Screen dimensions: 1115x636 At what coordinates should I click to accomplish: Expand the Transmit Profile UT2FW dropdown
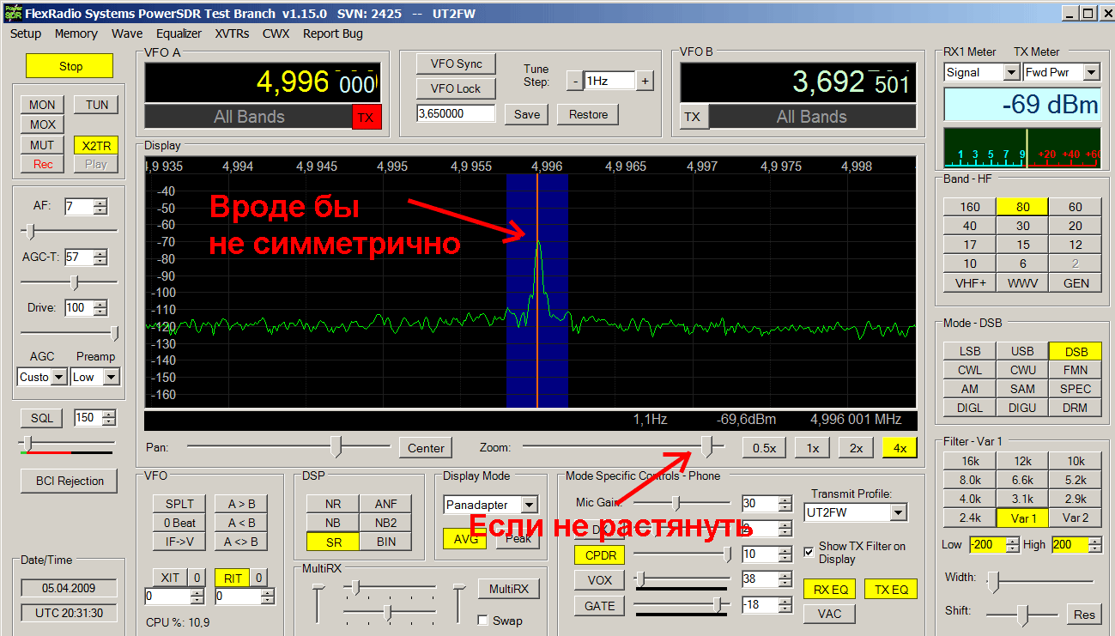click(898, 512)
